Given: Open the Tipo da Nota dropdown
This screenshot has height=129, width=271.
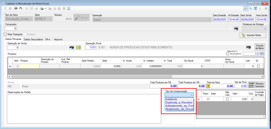Looking at the screenshot, I should tap(31, 19).
